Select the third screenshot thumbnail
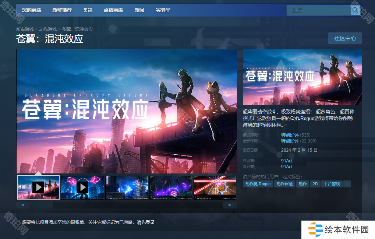Viewport: 375px width, 239px height. click(127, 187)
